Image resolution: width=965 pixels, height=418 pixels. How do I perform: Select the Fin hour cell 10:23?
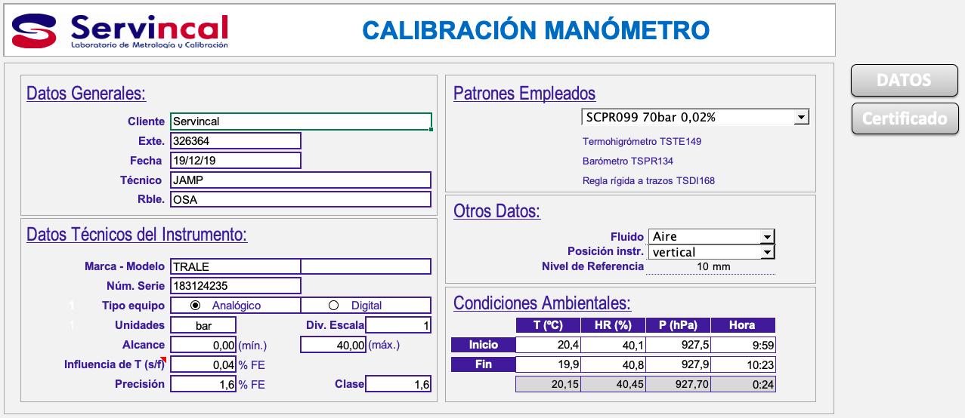click(x=744, y=364)
